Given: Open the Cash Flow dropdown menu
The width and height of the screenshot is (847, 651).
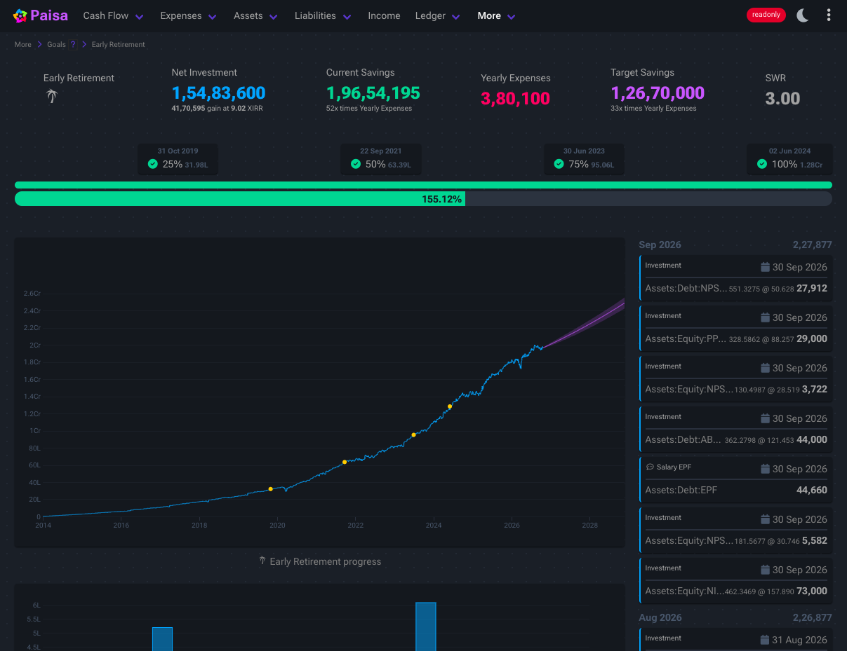Looking at the screenshot, I should coord(113,15).
